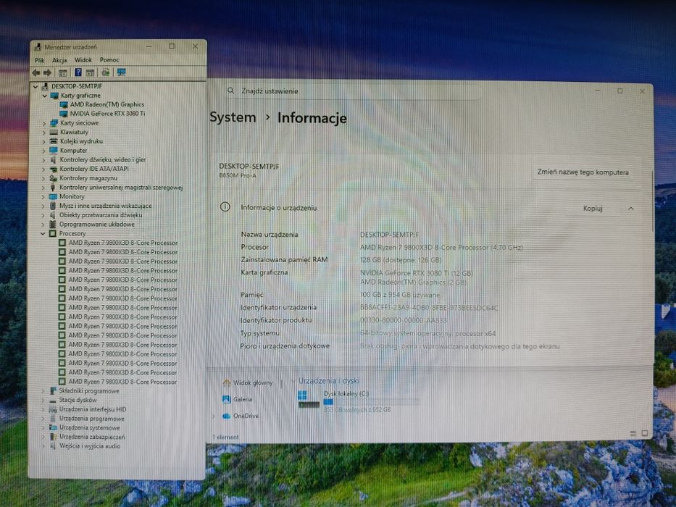Open the blue Help icon in toolbar
The height and width of the screenshot is (507, 676).
[x=78, y=72]
